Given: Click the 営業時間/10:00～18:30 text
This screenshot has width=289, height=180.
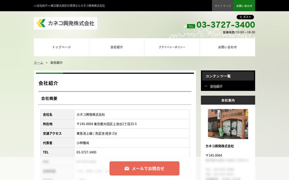Looking at the screenshot, I should click(x=239, y=32).
